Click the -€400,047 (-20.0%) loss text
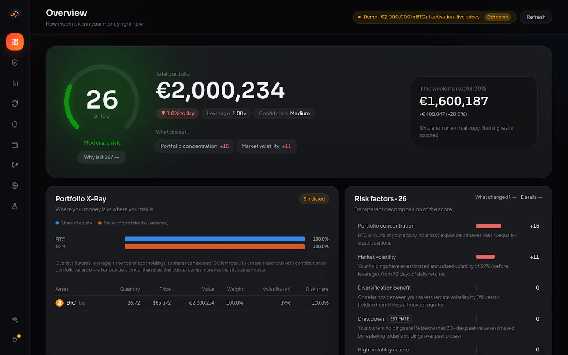 [443, 114]
